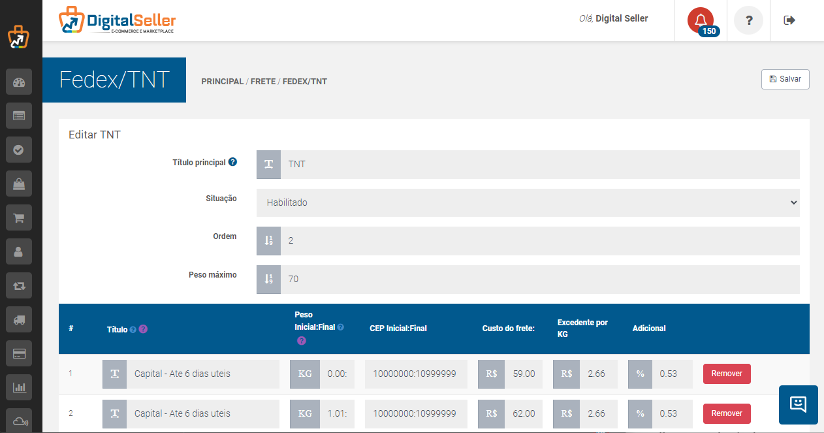Edit row 1 excess per KG 2.66
824x433 pixels.
[599, 374]
